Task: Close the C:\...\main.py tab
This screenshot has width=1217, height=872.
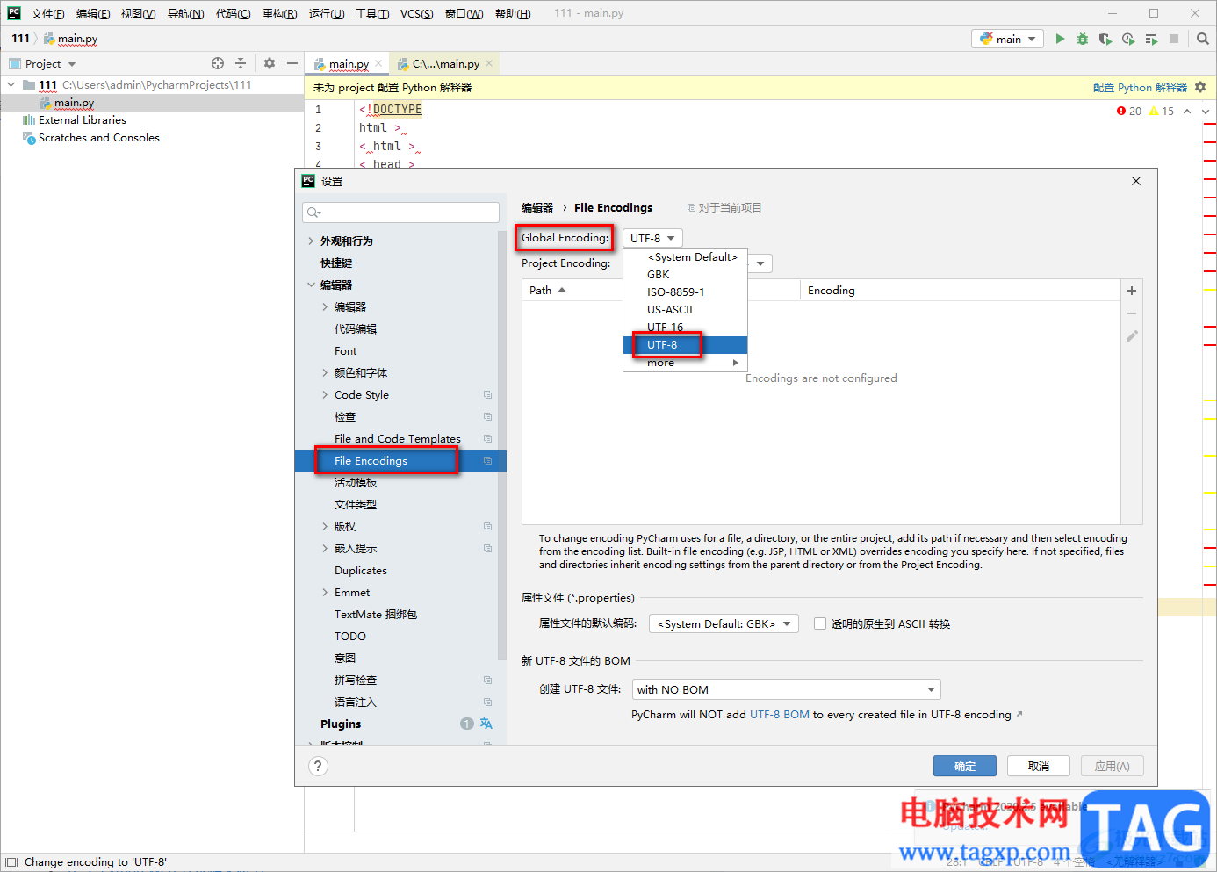Action: [489, 63]
